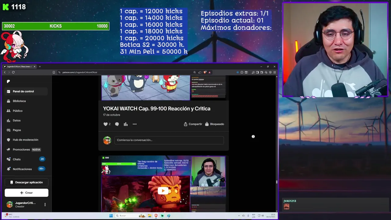Open the post's three-dot more options

pos(135,124)
